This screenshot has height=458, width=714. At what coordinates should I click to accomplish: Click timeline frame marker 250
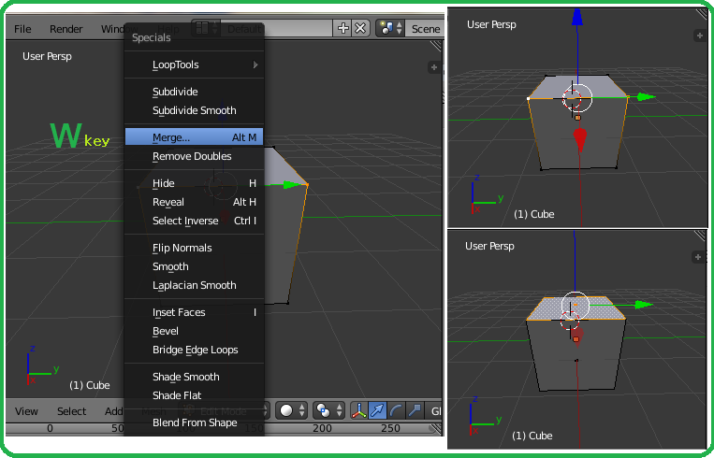point(390,428)
